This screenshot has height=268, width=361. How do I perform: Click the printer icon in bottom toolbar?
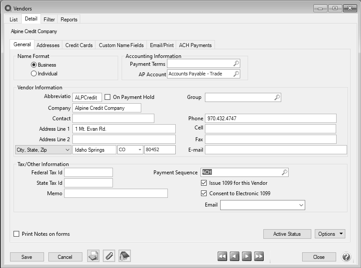coord(93,256)
